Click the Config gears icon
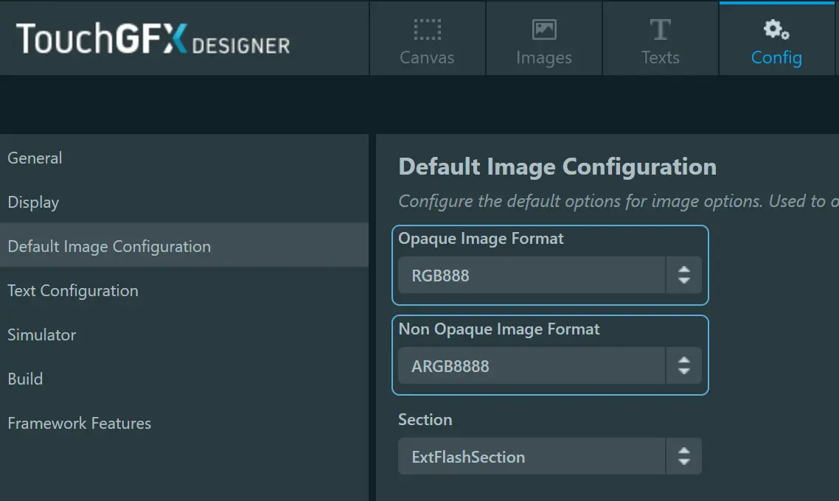Viewport: 839px width, 501px height. (x=776, y=29)
